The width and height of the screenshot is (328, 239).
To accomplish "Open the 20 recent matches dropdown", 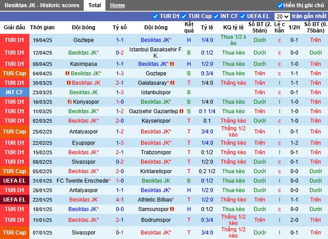I will 282,17.
